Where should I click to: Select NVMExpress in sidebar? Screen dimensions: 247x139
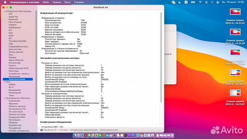14,28
